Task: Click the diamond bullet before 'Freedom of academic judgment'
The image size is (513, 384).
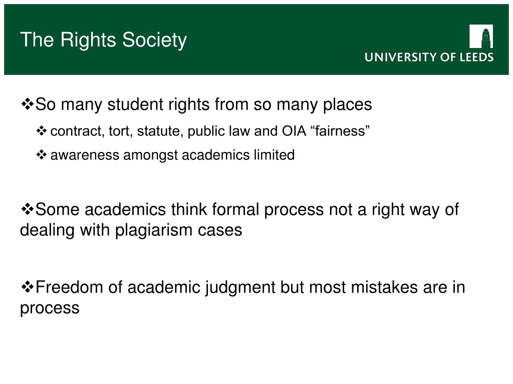Action: pyautogui.click(x=27, y=287)
